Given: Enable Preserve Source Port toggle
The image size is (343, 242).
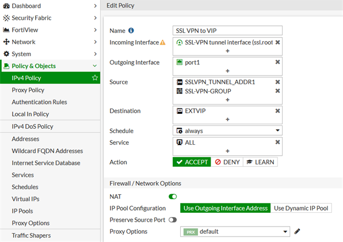Looking at the screenshot, I should point(173,220).
